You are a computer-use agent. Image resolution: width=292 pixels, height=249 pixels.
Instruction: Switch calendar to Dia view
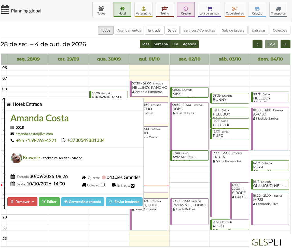pos(175,44)
